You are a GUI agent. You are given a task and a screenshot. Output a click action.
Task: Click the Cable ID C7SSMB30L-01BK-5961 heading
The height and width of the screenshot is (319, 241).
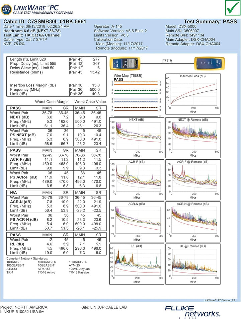coord(45,21)
